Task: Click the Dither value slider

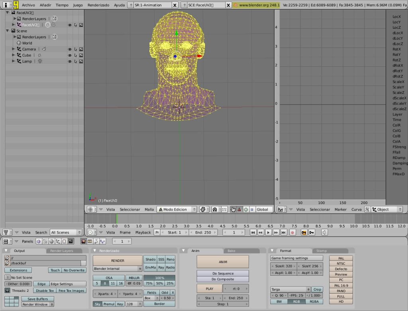Action: 18,284
